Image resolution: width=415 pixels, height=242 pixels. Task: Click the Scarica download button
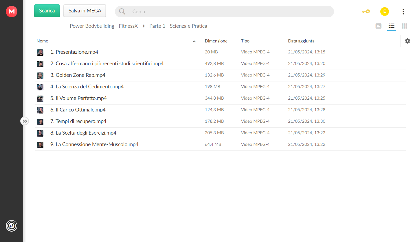47,11
